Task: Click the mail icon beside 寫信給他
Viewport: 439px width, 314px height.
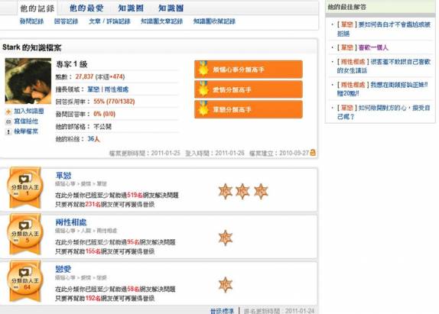Action: tap(8, 121)
